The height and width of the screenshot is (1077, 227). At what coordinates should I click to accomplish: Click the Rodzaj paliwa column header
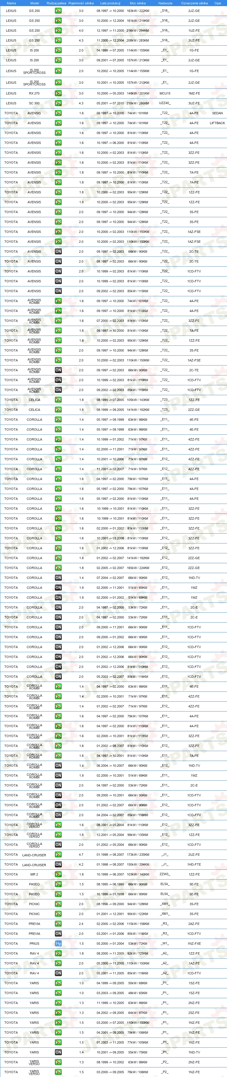(56, 3)
